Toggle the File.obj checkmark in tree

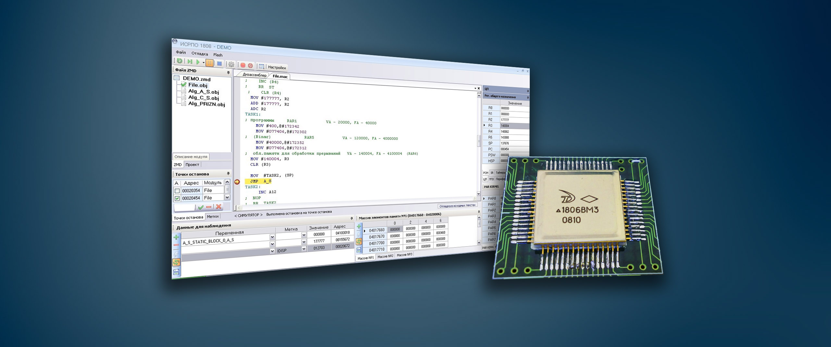[184, 85]
